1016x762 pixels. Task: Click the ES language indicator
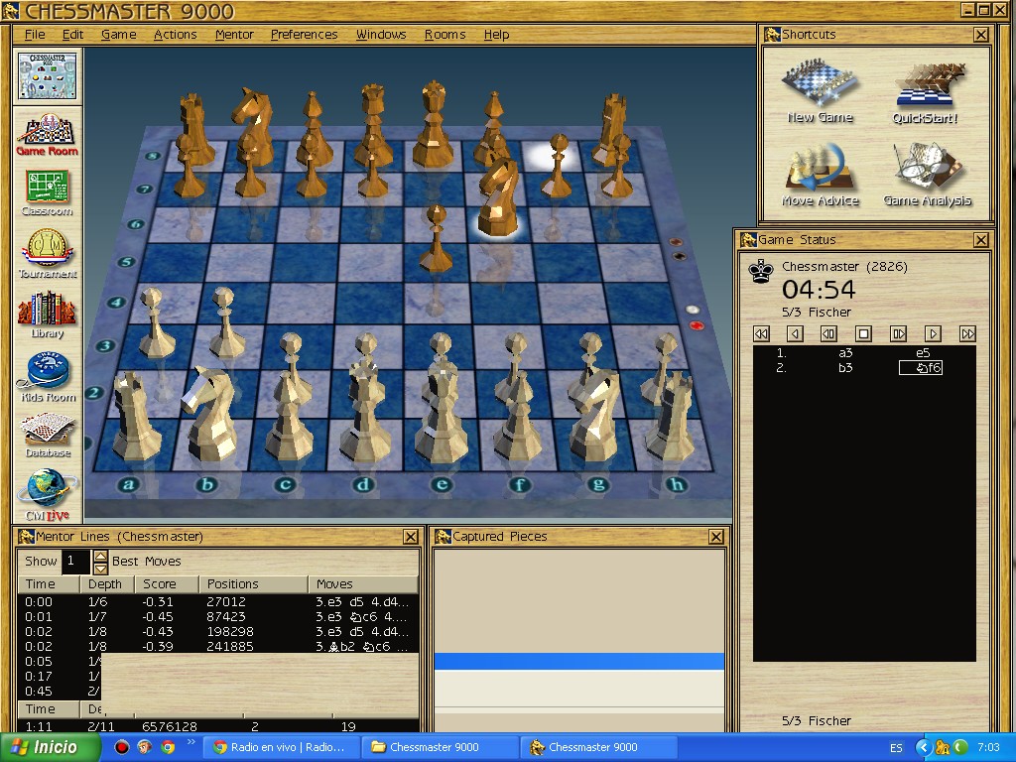click(896, 748)
